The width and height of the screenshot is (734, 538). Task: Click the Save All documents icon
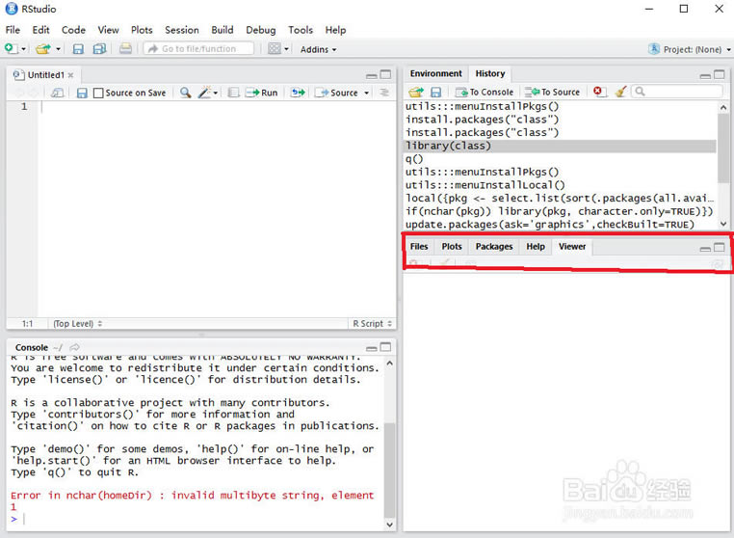(x=98, y=49)
